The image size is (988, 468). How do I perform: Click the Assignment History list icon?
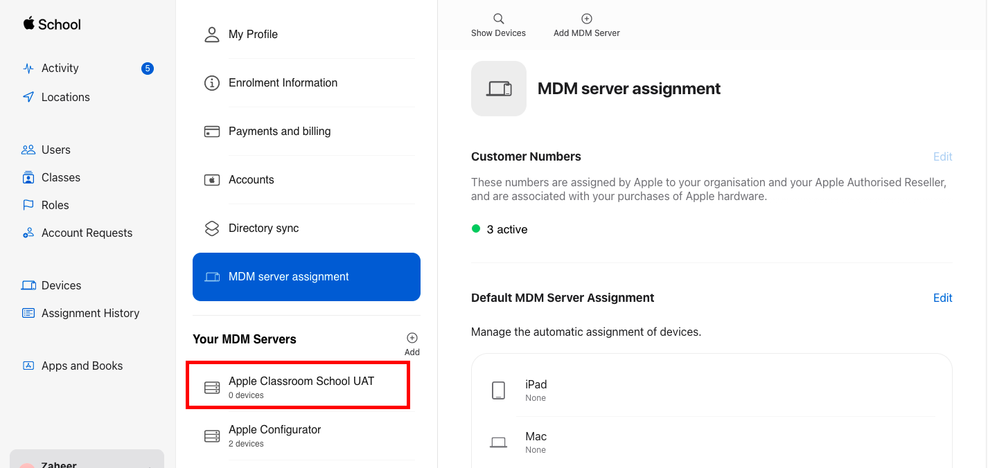coord(28,313)
